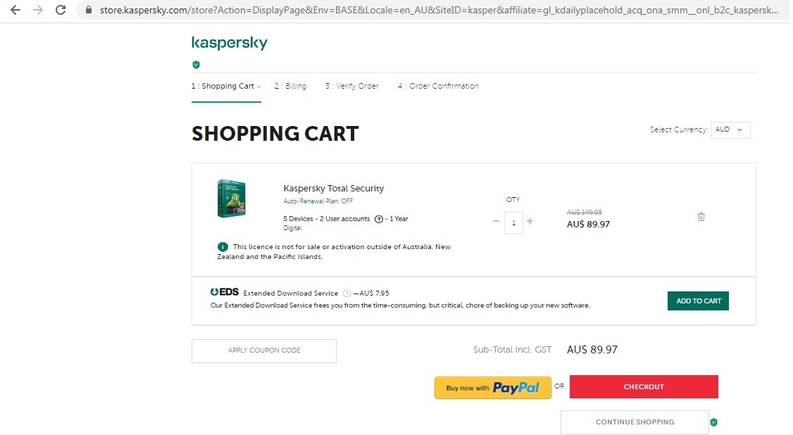The width and height of the screenshot is (793, 435).
Task: Click the question mark beside Extended Download Service
Action: (346, 294)
